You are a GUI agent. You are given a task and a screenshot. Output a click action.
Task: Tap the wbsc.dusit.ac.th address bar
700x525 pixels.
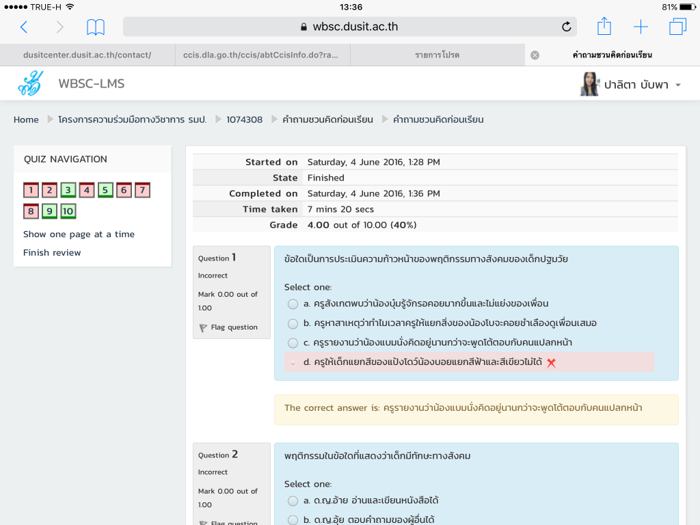coord(349,27)
